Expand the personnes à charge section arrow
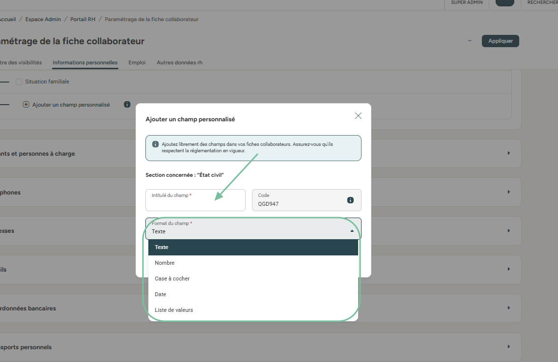This screenshot has width=558, height=362. (508, 153)
